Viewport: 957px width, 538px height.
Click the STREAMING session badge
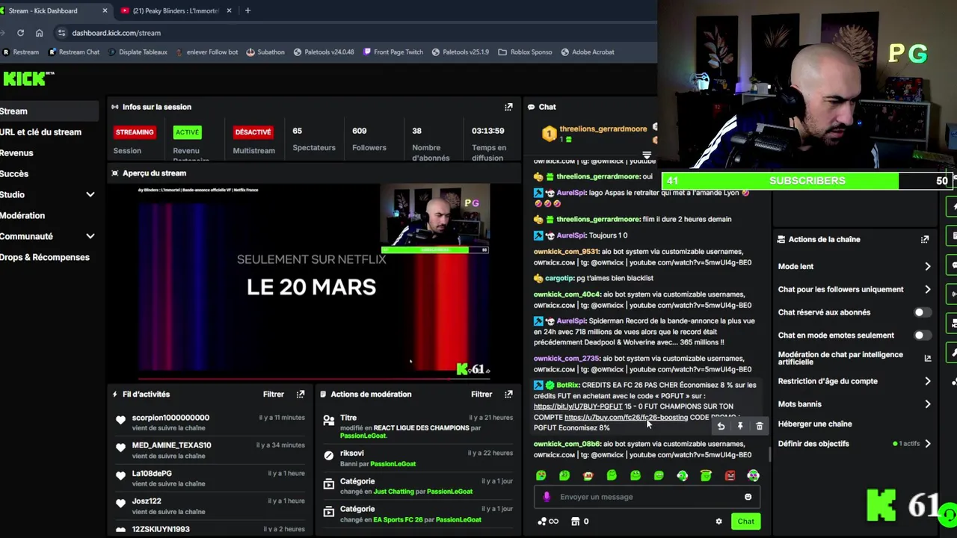(135, 132)
